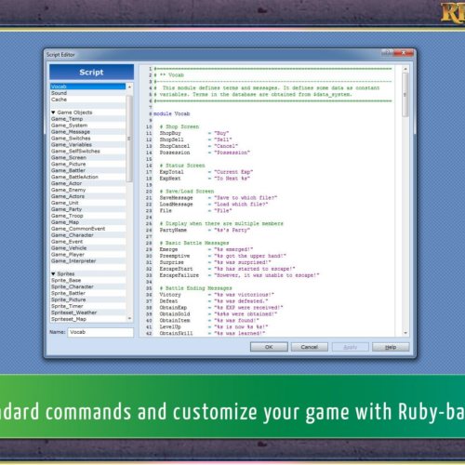465x465 pixels.
Task: Click the script list vertical scrollbar thumb
Action: point(129,139)
